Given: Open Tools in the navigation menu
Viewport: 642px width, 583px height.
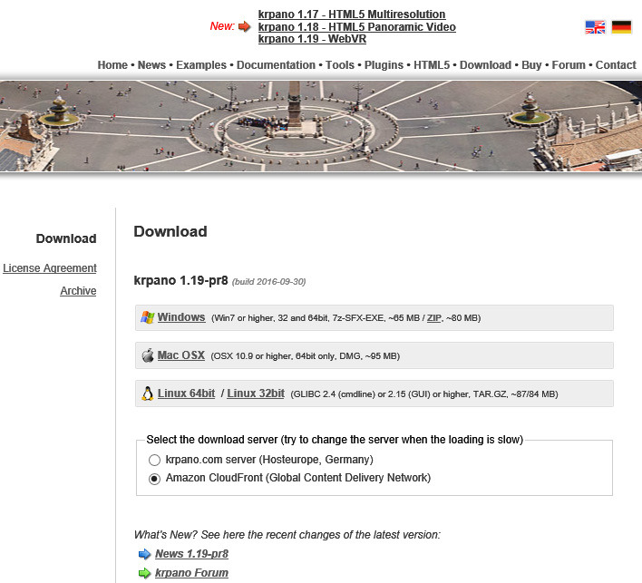Looking at the screenshot, I should pyautogui.click(x=340, y=65).
